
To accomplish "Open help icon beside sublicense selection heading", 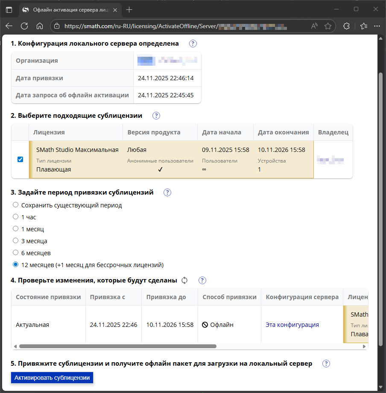I will point(156,116).
